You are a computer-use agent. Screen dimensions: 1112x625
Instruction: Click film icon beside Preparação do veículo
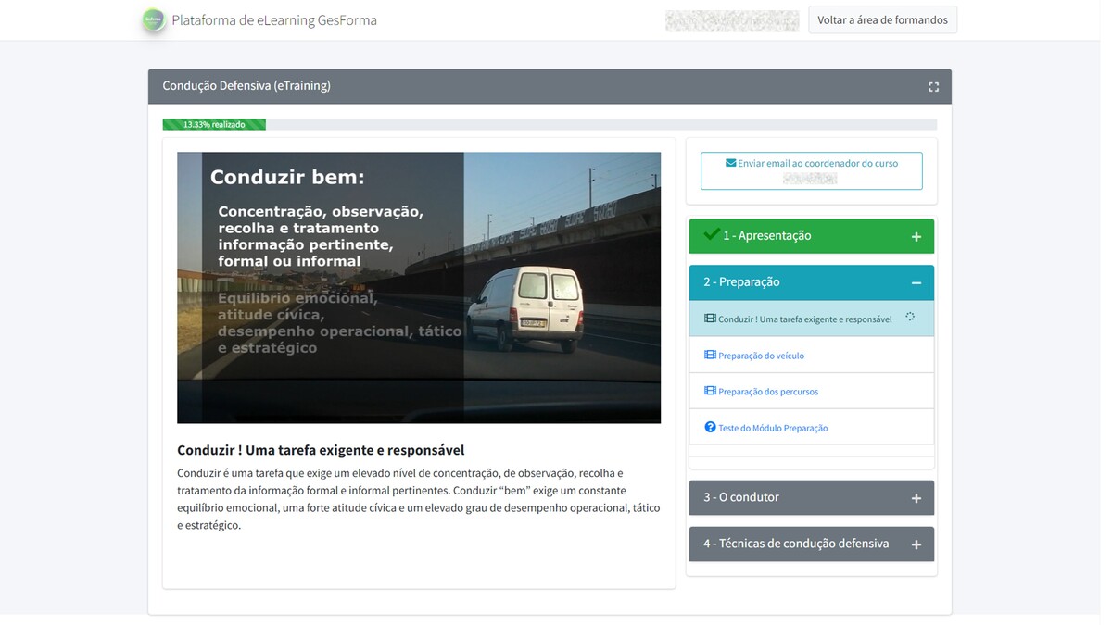(710, 356)
